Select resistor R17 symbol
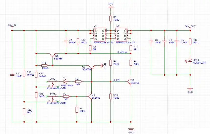 pyautogui.click(x=36, y=75)
